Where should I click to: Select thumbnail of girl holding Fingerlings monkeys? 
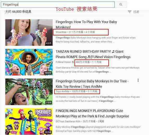coord(29,33)
